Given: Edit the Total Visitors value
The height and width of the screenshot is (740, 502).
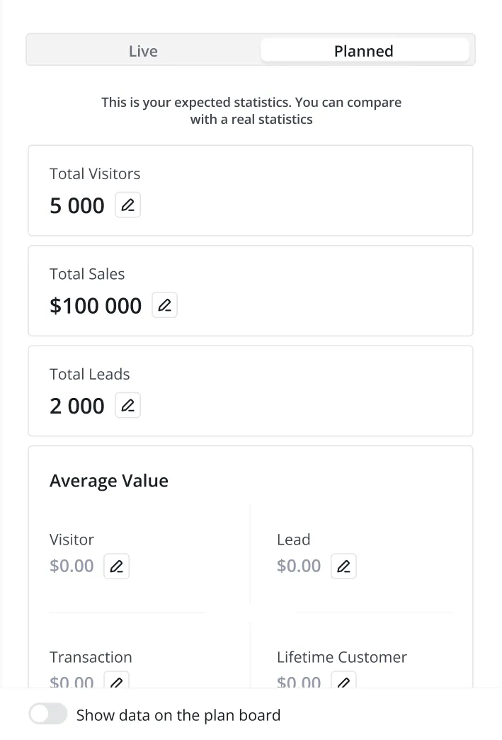Looking at the screenshot, I should coord(128,205).
